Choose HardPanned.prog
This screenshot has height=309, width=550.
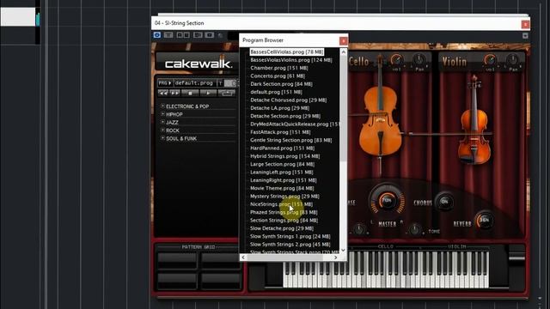tap(283, 148)
